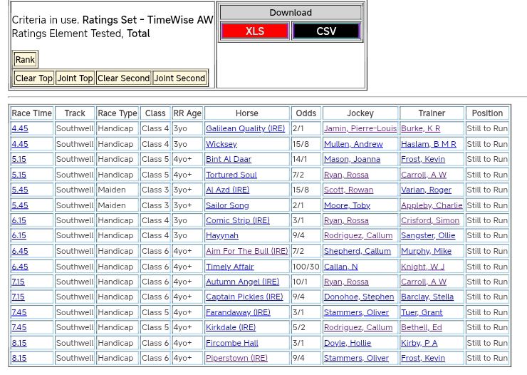Open jockey Jamin, Pierre-Louis link
This screenshot has height=375, width=527.
[360, 129]
